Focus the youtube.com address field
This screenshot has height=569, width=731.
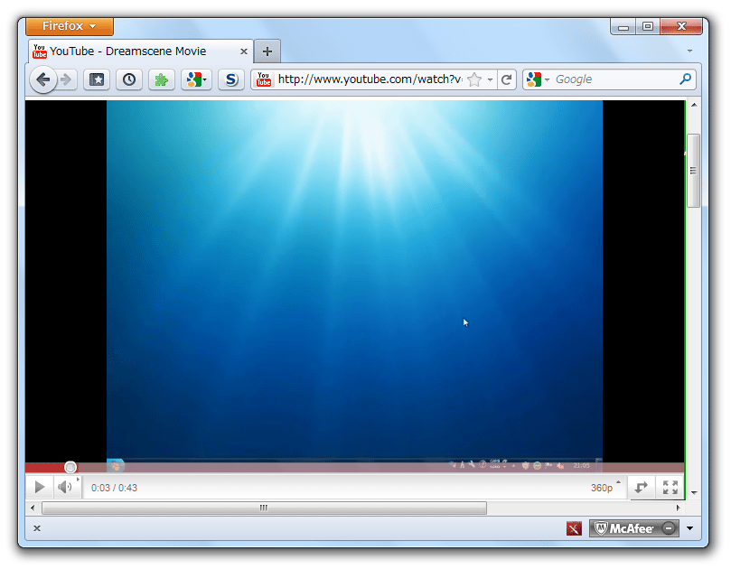pos(370,79)
